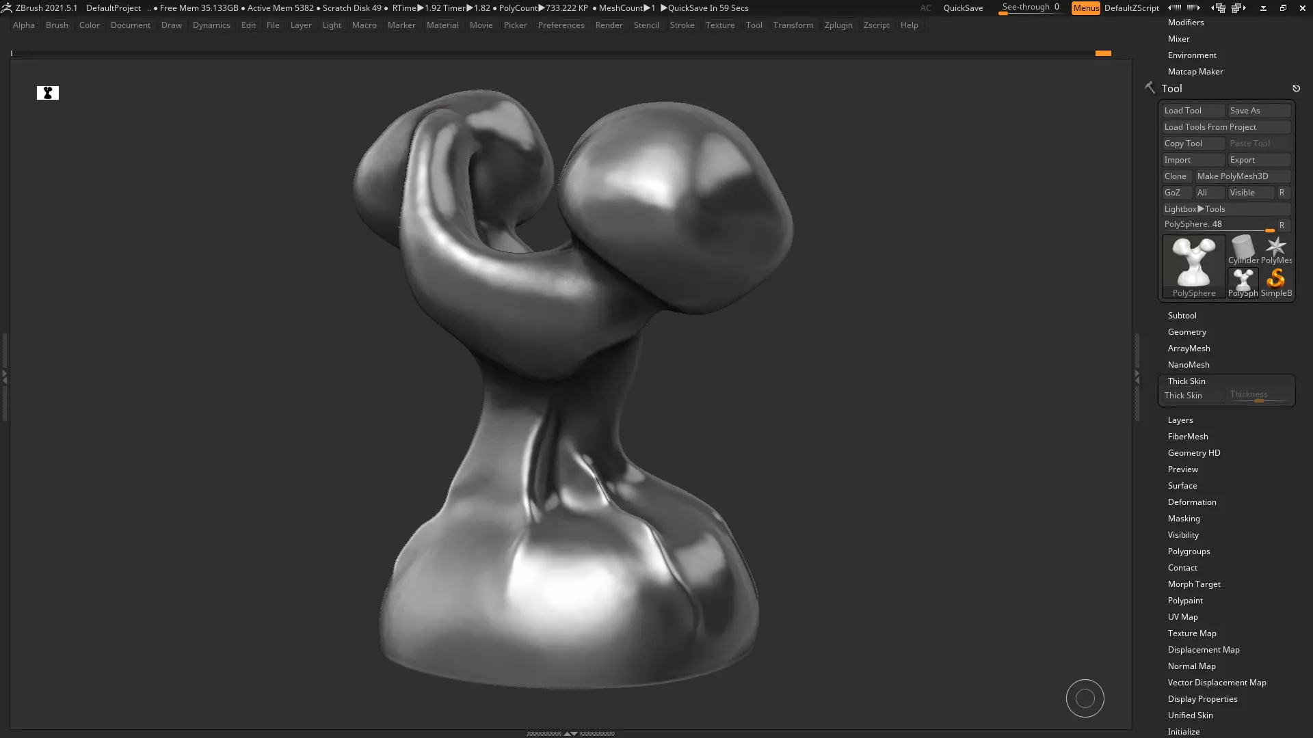
Task: Load the previous user interface colors icon
Action: (1218, 8)
